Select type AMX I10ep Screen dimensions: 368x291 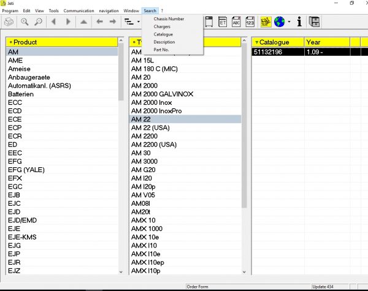(x=185, y=262)
